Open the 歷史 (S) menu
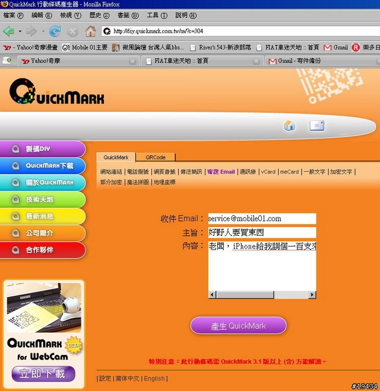This screenshot has width=380, height=391. click(99, 15)
